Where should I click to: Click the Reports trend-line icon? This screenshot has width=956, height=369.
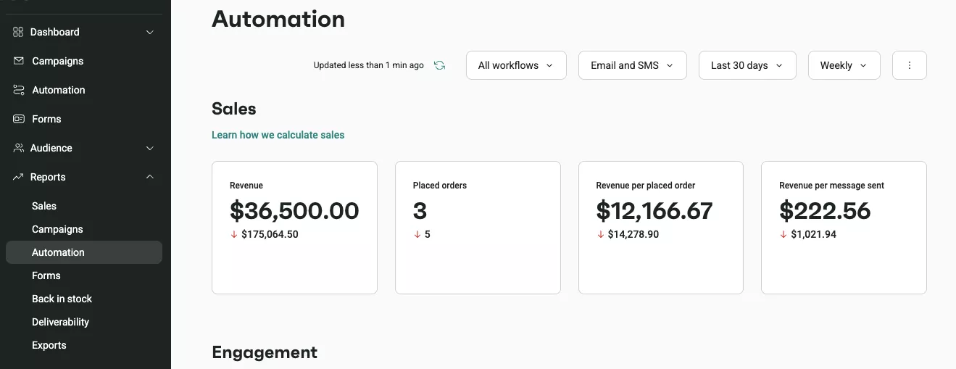click(18, 177)
